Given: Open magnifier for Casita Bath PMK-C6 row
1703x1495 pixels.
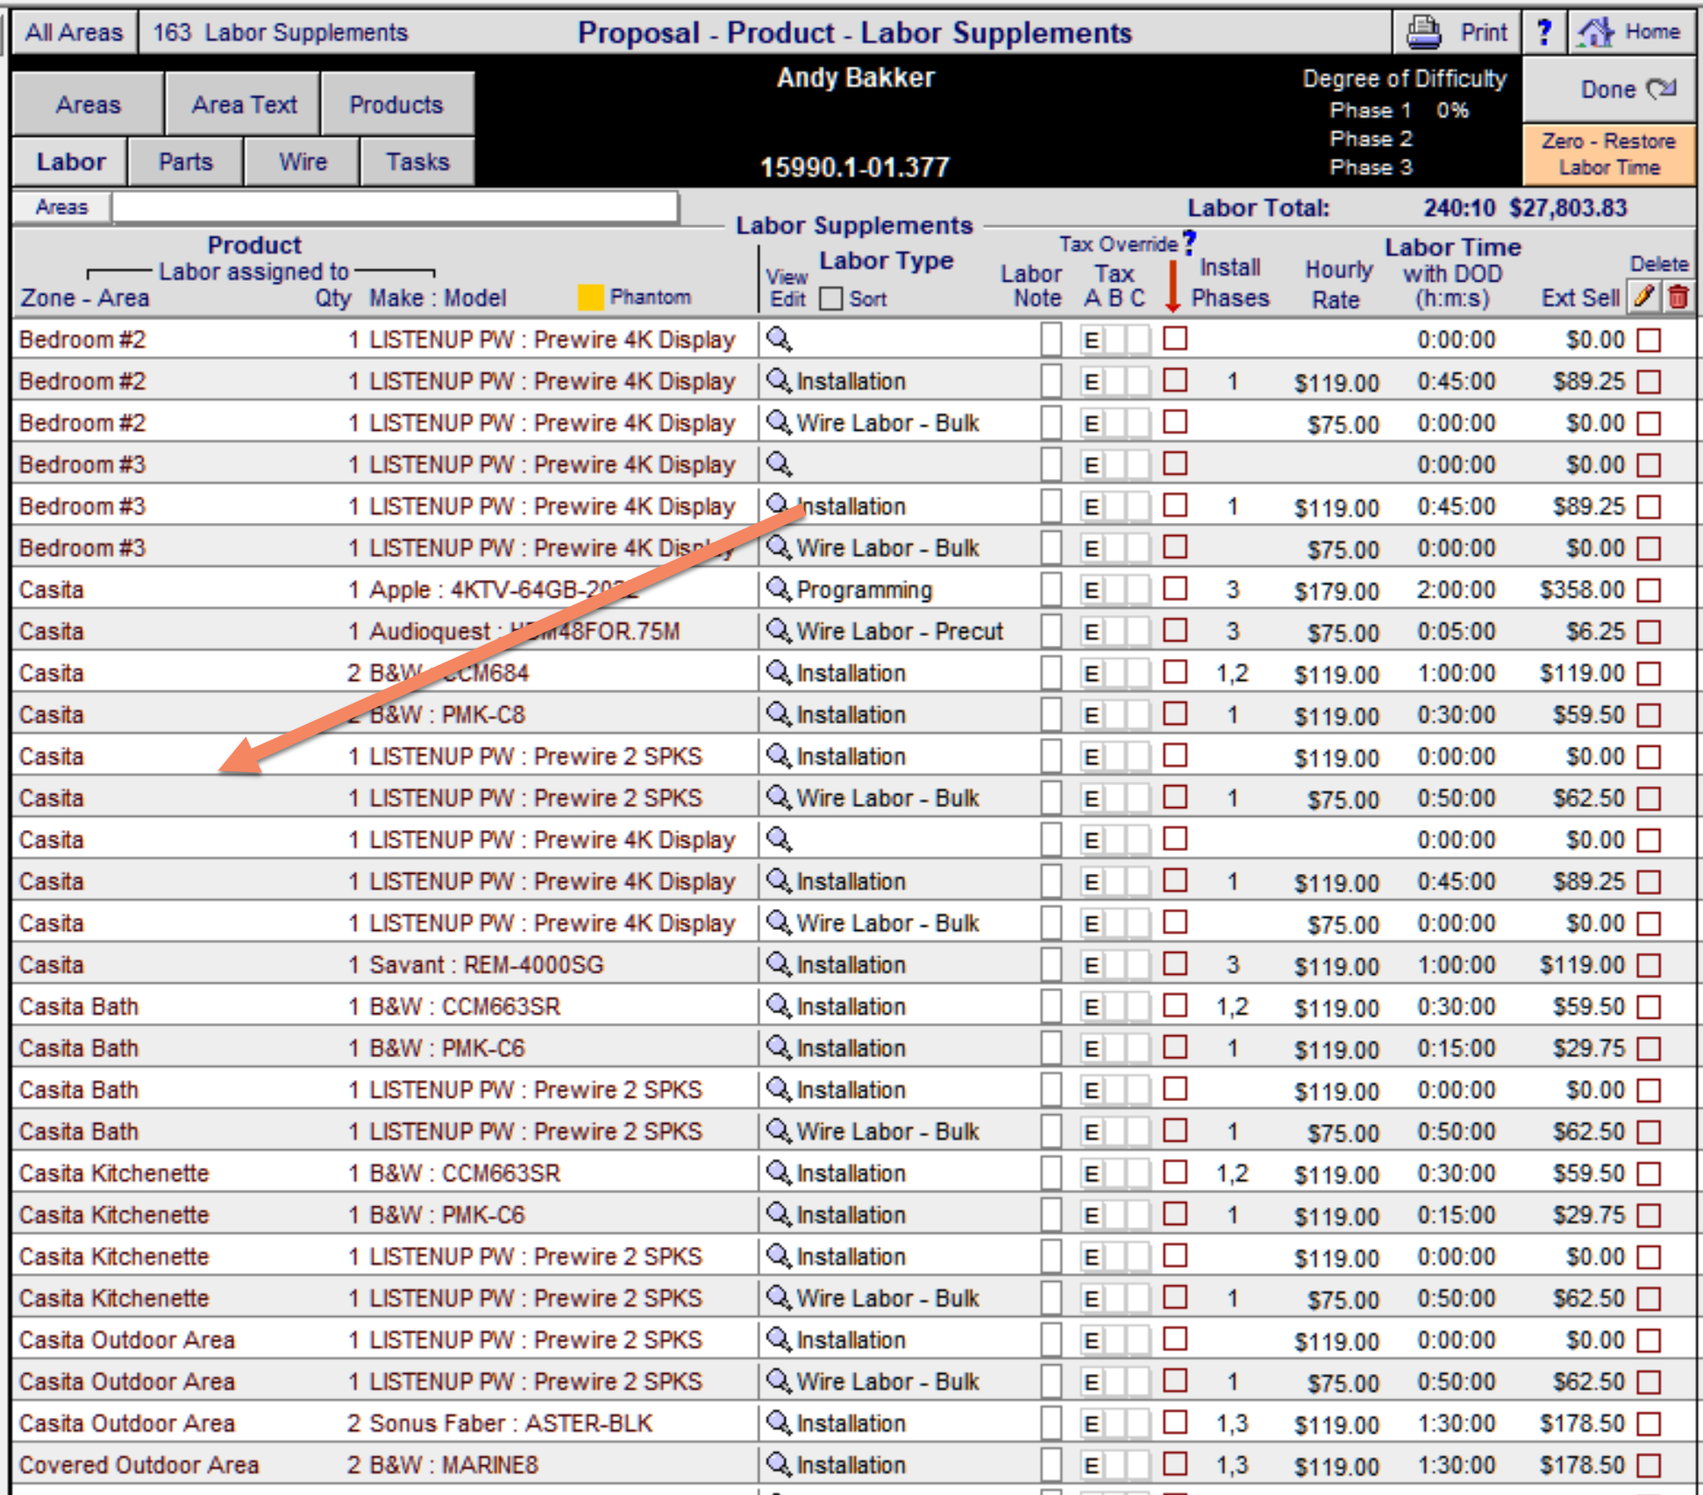Looking at the screenshot, I should point(779,1047).
